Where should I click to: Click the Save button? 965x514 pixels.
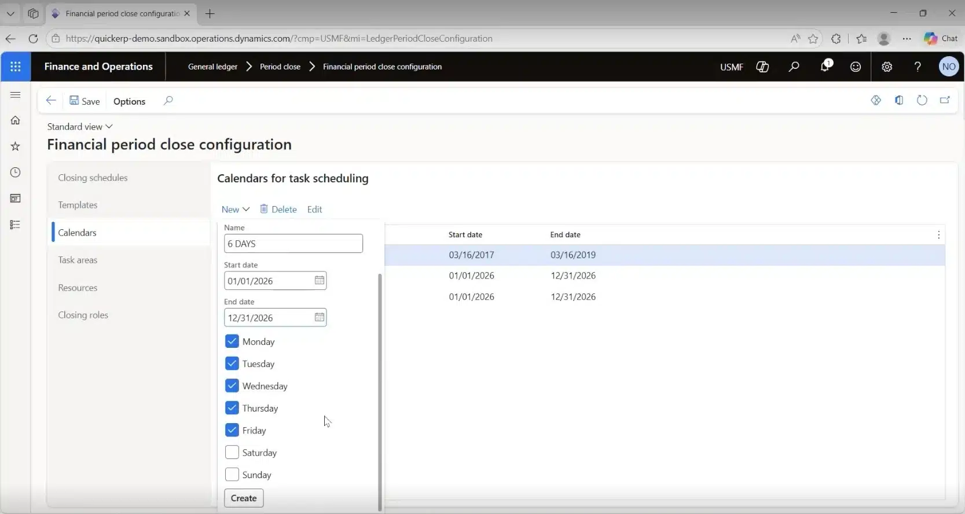[85, 101]
